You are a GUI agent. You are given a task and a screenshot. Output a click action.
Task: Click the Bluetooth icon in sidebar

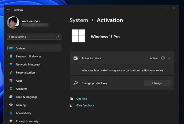(x=11, y=56)
